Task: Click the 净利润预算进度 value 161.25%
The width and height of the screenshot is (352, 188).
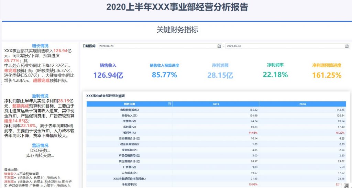Action: coord(327,75)
